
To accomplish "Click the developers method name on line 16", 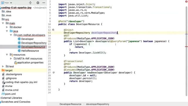I will click(102, 41).
